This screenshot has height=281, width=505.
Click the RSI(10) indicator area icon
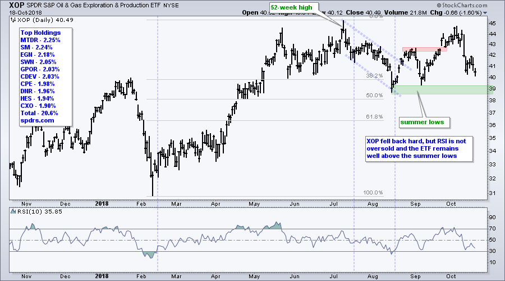(13, 212)
